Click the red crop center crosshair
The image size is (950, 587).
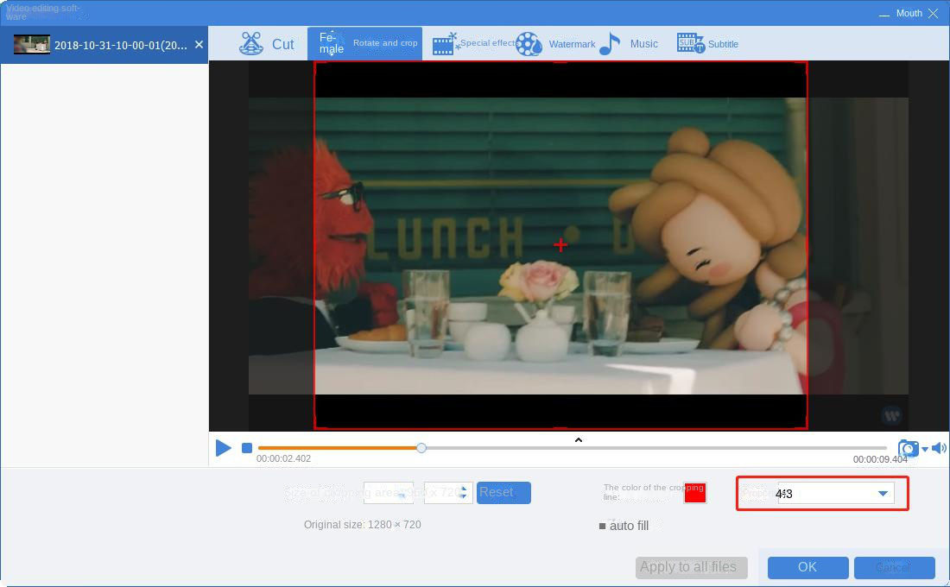pos(560,245)
